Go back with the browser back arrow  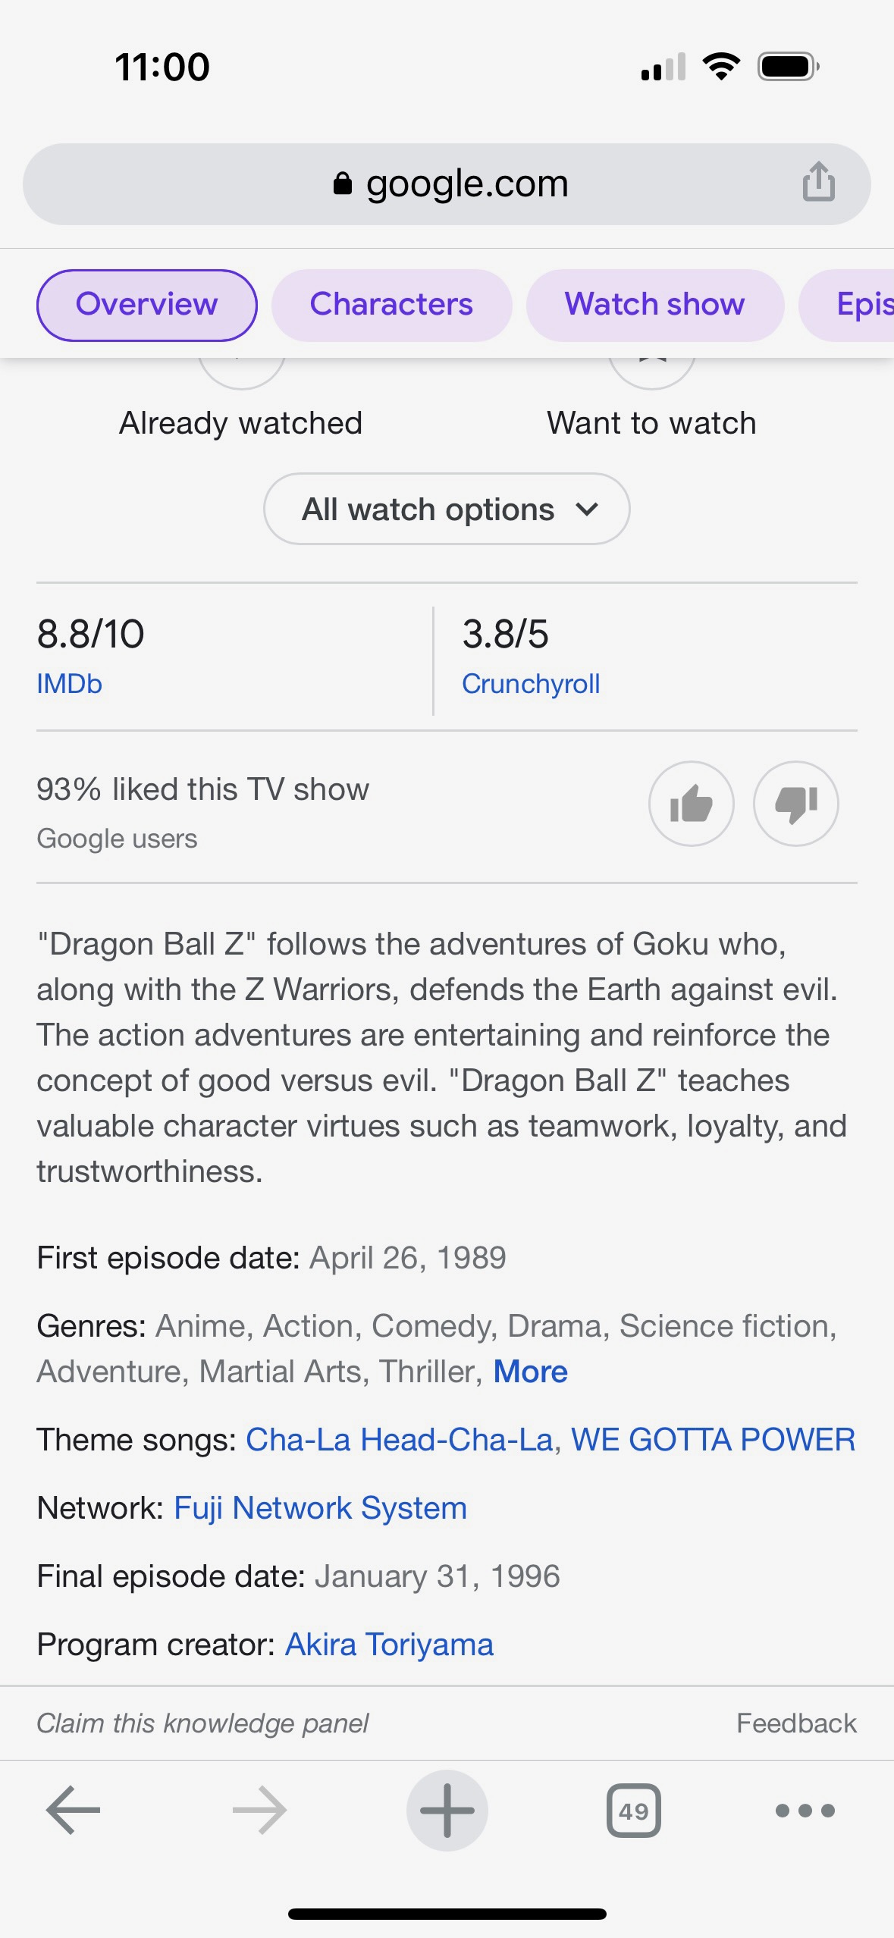click(x=73, y=1810)
